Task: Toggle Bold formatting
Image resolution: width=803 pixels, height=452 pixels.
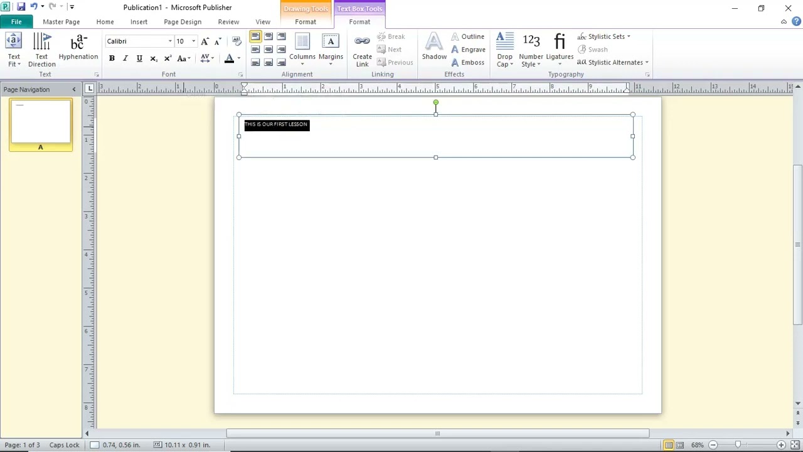Action: (112, 58)
